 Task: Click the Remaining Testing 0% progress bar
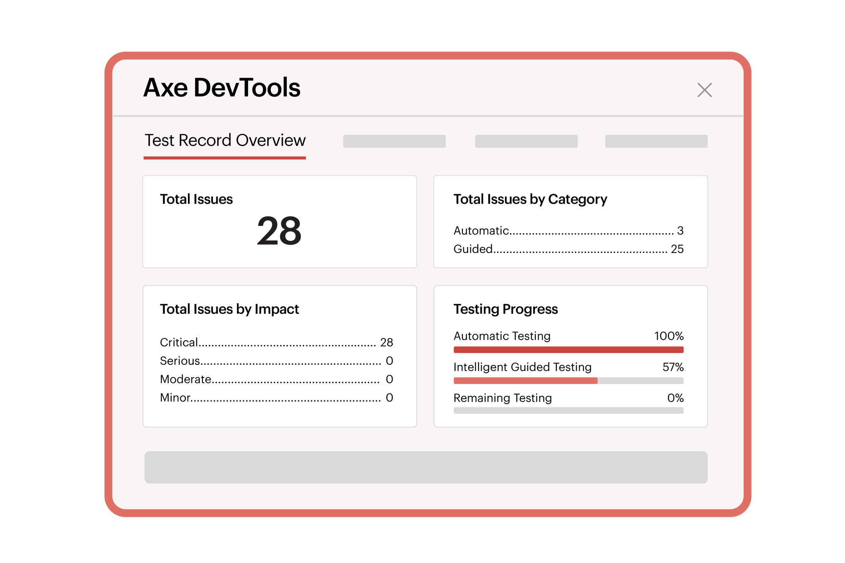tap(568, 409)
